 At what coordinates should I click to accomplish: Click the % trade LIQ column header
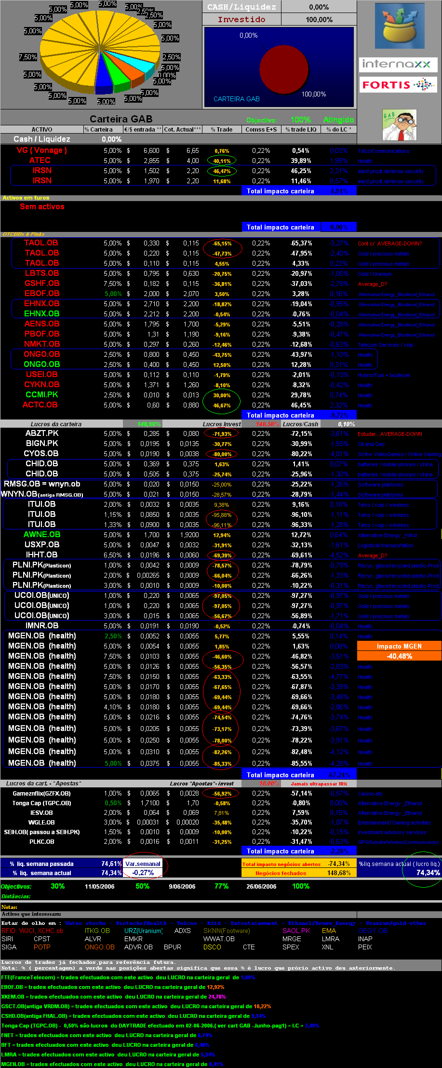301,129
